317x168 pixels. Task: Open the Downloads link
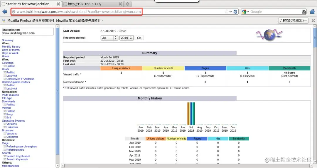click(x=9, y=102)
